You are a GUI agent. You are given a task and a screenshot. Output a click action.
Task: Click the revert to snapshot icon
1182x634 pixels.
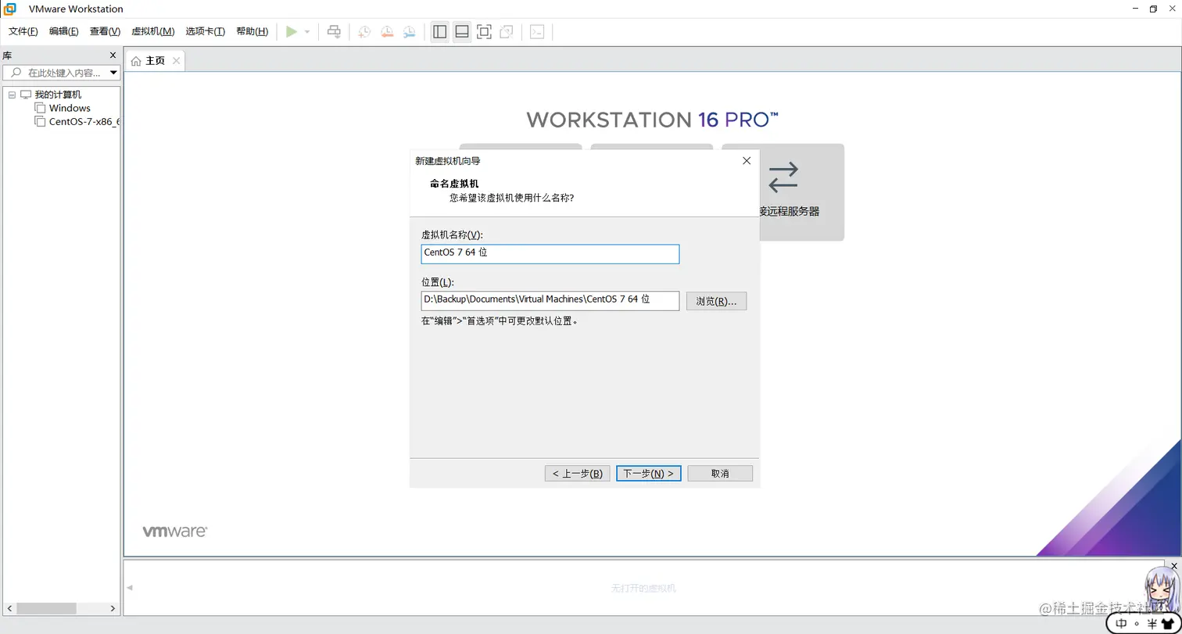click(x=387, y=32)
